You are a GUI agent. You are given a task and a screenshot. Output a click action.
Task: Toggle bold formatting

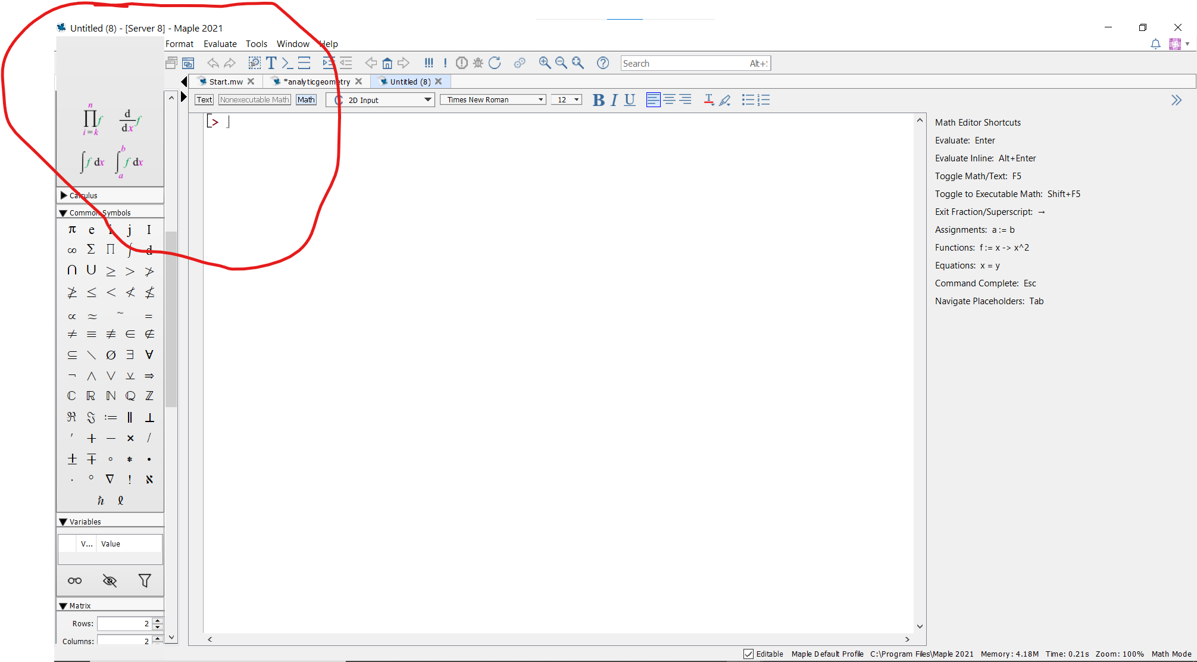tap(599, 100)
